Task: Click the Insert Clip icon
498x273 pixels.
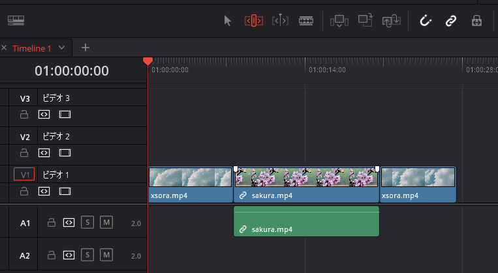Action: coord(339,21)
